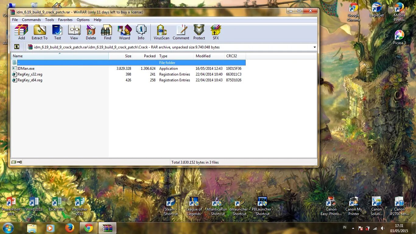Open Windows Explorer from taskbar
Screen dimensions: 416x234
tap(32, 228)
